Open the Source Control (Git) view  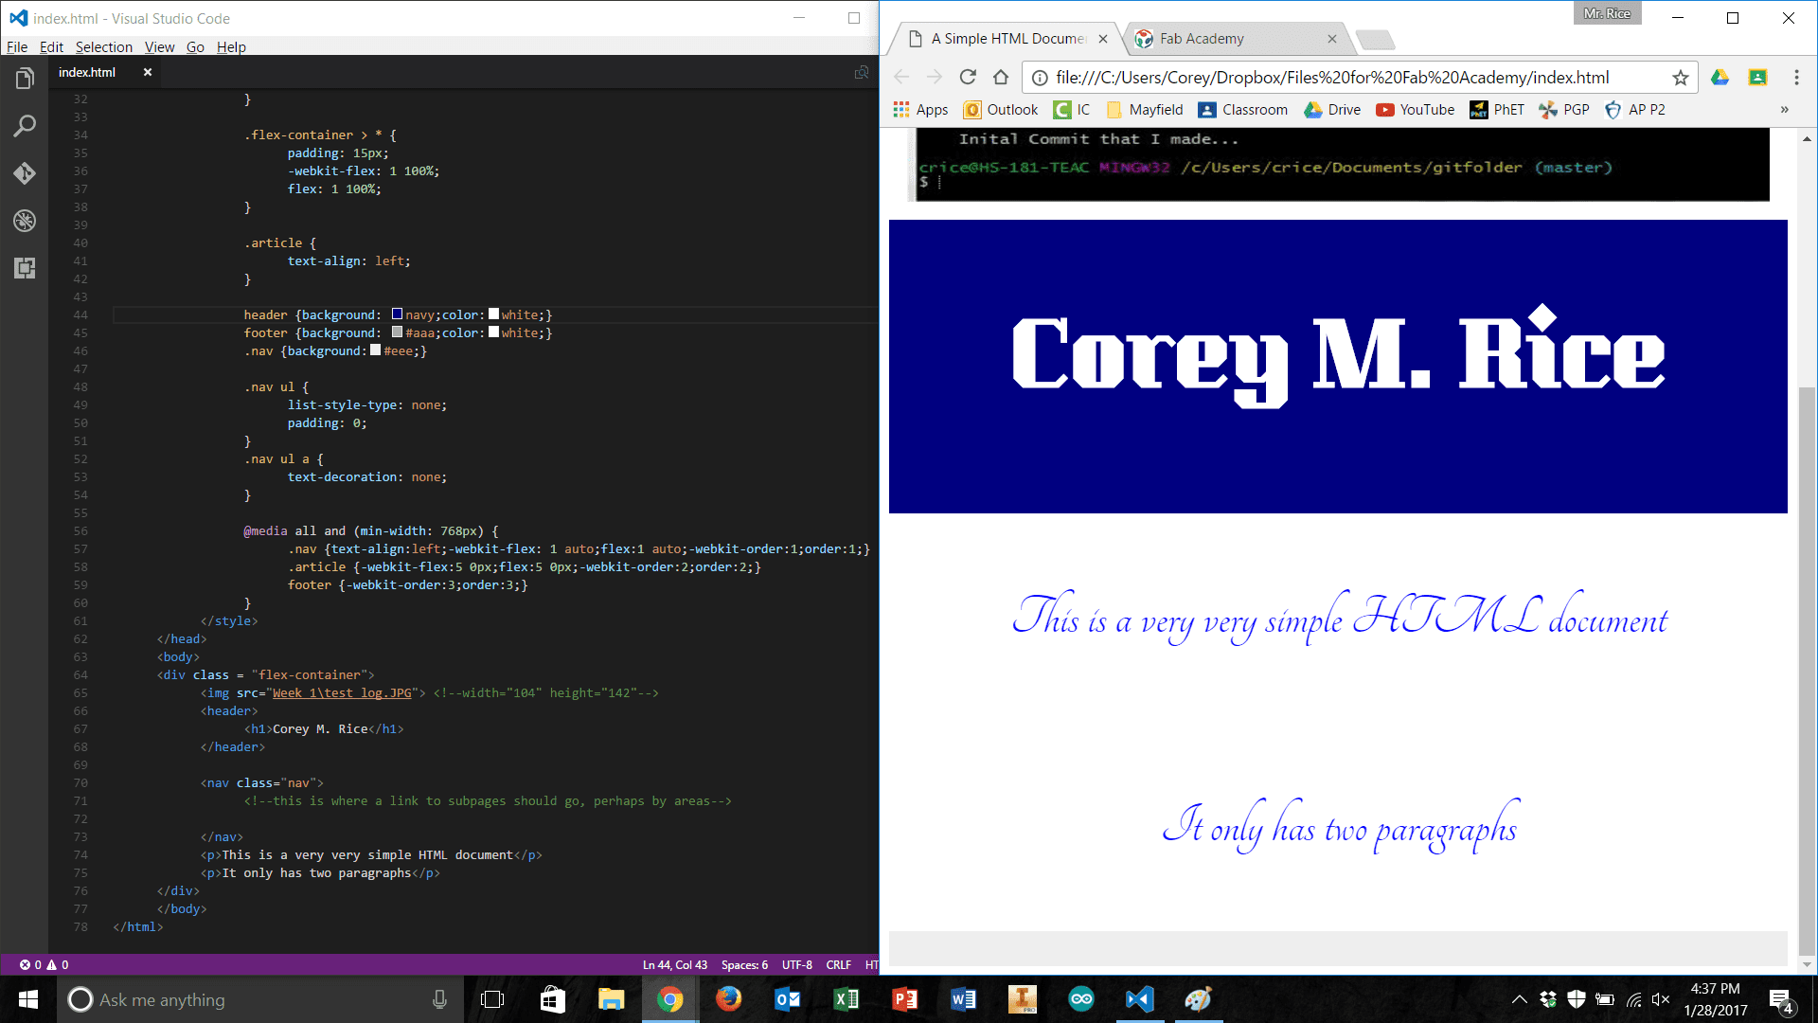[25, 173]
